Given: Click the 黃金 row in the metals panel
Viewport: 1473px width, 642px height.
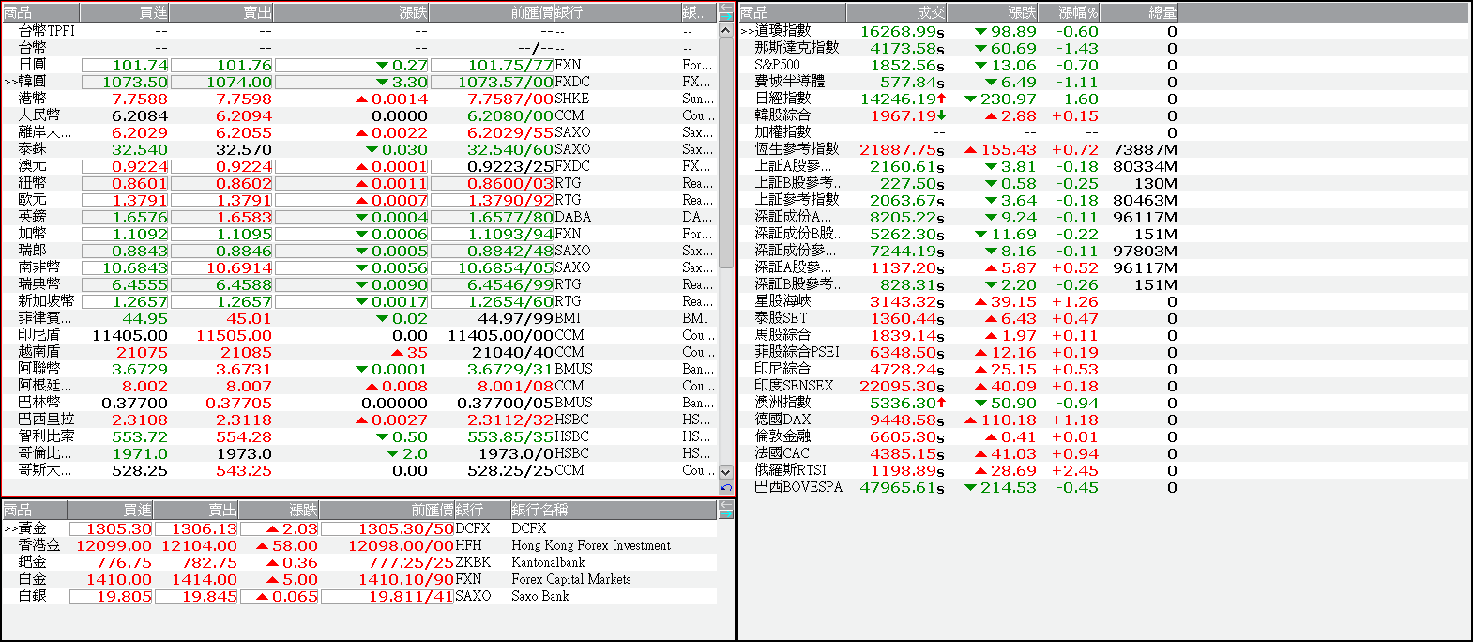Looking at the screenshot, I should click(x=359, y=528).
